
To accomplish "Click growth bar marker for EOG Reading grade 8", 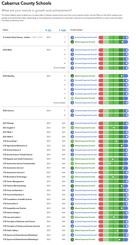I will tap(106, 98).
